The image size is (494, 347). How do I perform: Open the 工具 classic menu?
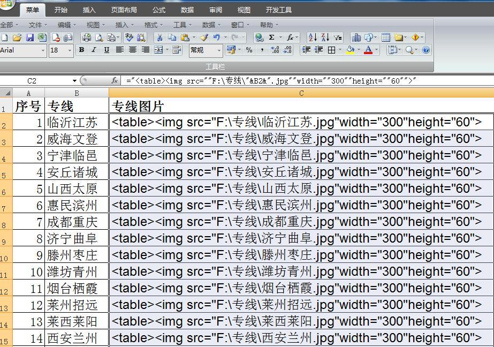click(x=182, y=25)
